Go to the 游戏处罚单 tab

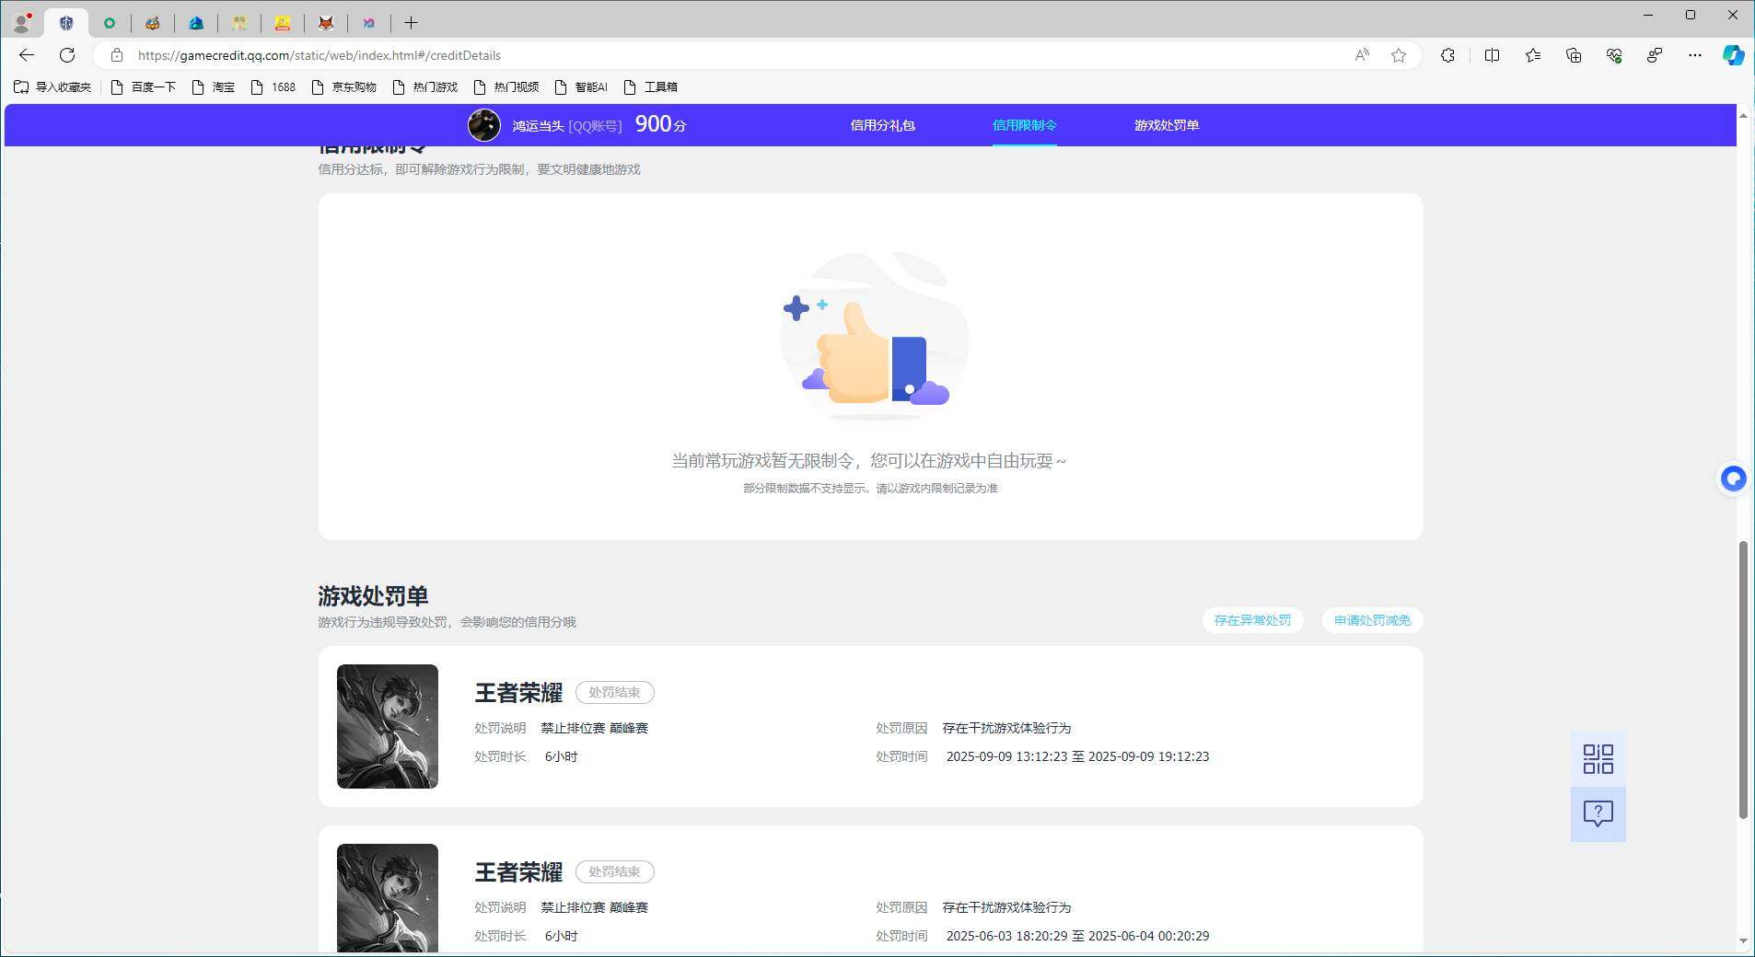point(1167,125)
